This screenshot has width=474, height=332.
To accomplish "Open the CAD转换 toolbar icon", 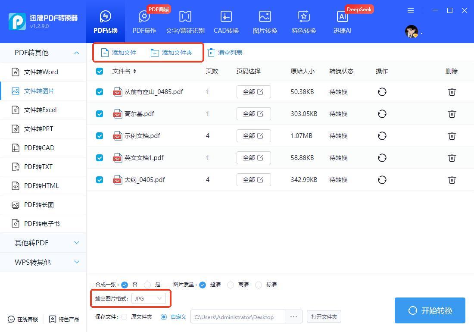I will pos(226,17).
